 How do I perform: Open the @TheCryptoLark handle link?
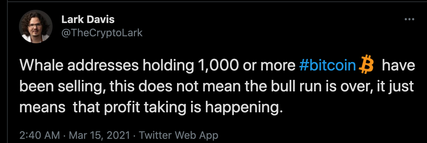coord(102,33)
